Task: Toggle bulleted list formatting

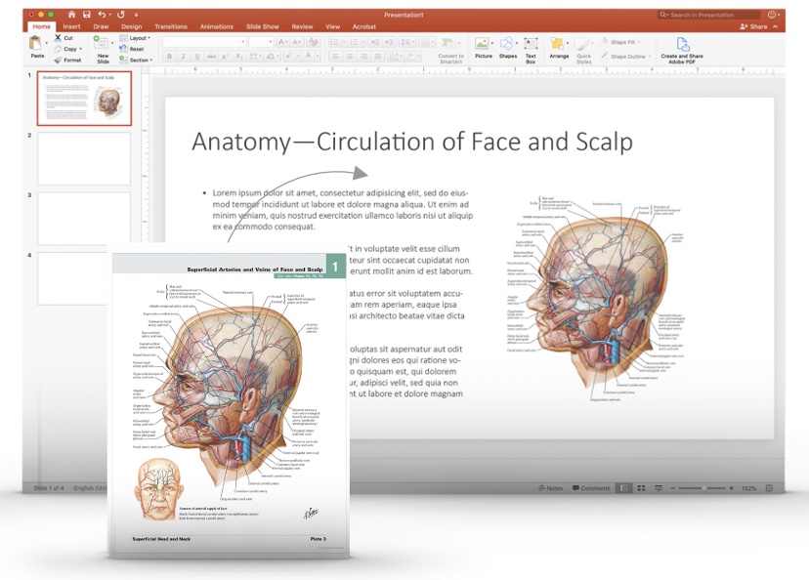Action: (336, 42)
